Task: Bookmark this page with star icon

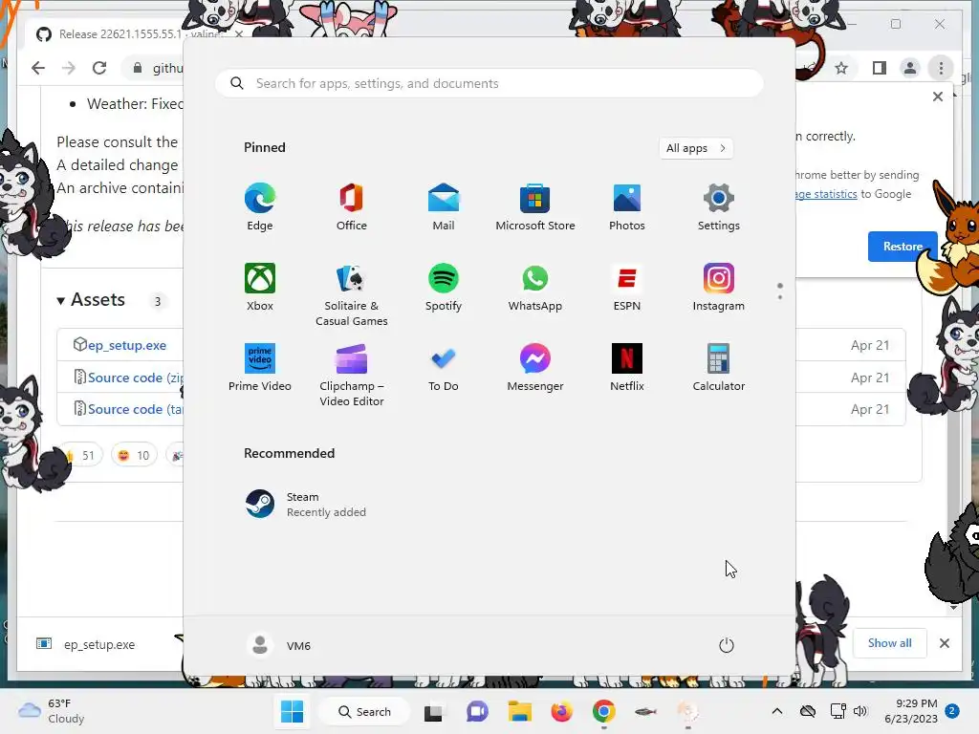Action: click(841, 68)
